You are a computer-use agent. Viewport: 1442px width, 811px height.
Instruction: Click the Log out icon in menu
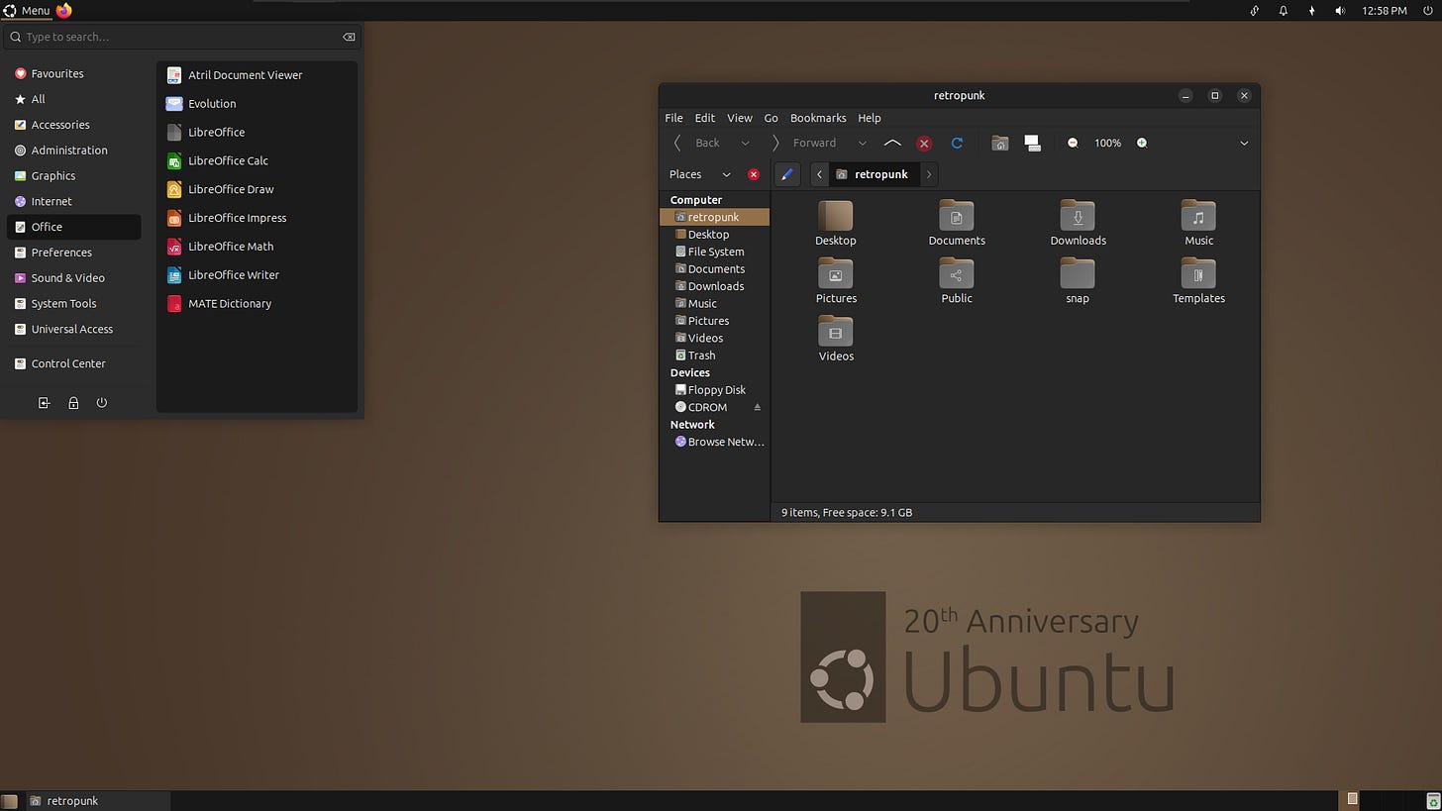44,403
